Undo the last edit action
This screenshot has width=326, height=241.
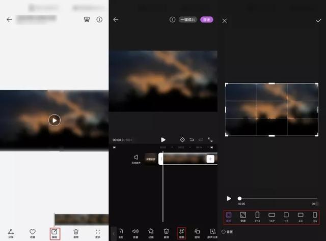192,140
